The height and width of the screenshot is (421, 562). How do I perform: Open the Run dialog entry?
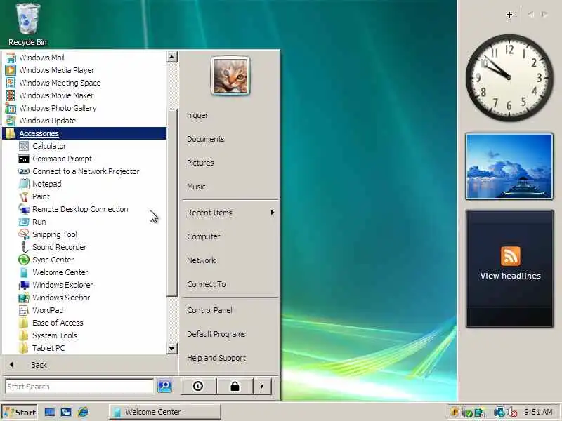pyautogui.click(x=32, y=222)
